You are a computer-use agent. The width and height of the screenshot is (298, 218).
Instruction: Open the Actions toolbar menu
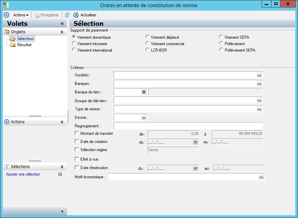click(x=21, y=15)
